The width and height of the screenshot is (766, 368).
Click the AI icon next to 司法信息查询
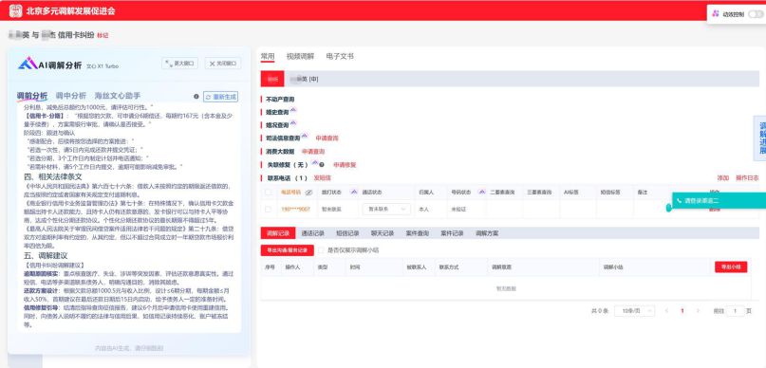point(305,137)
